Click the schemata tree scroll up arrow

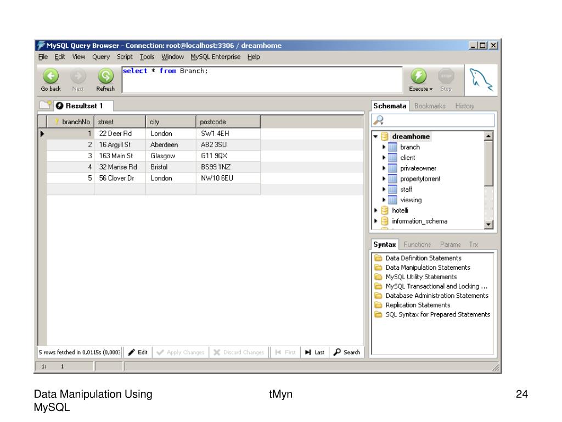(x=488, y=136)
